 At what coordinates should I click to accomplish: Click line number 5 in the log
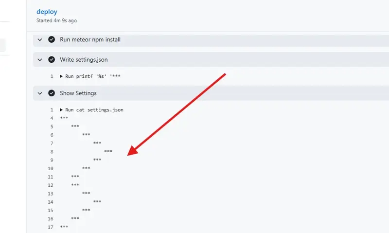pos(52,126)
